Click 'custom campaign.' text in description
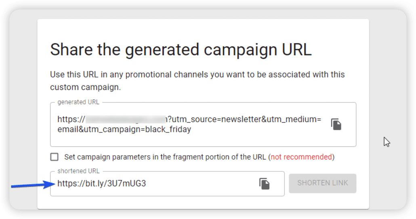 point(86,87)
